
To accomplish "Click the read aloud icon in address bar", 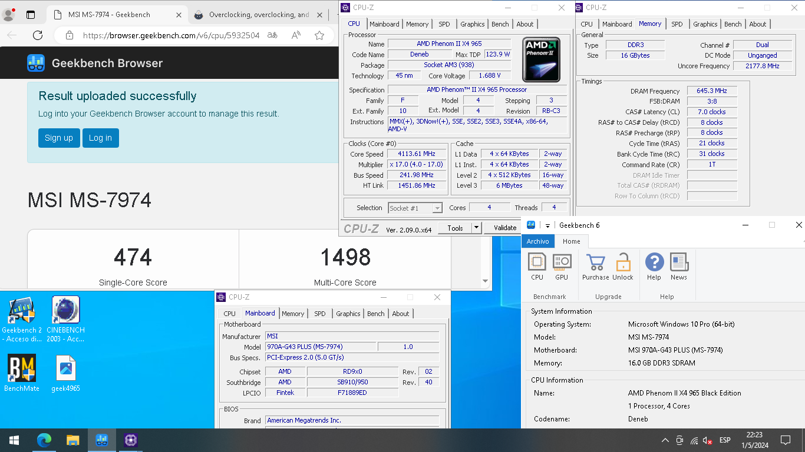I will pos(296,35).
